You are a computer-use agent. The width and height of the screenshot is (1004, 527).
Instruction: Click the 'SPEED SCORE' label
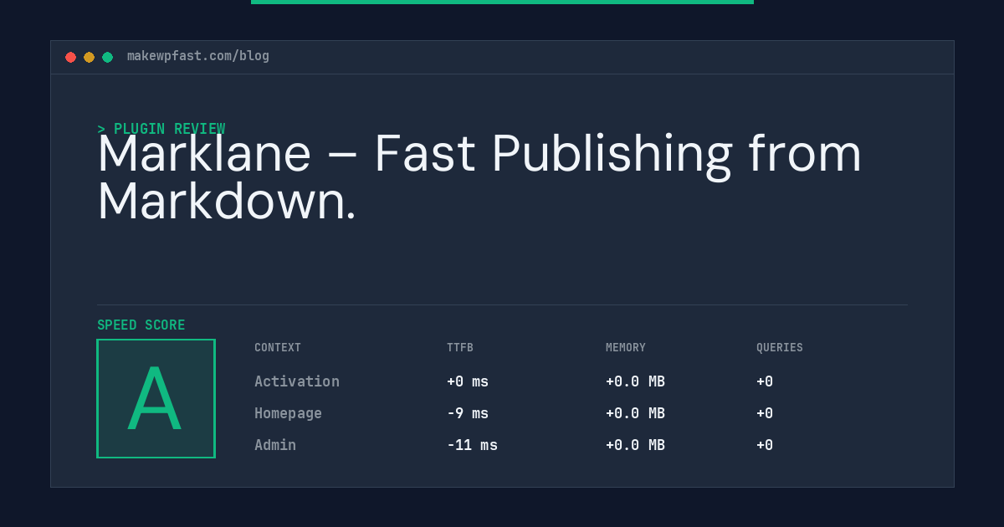click(x=141, y=325)
